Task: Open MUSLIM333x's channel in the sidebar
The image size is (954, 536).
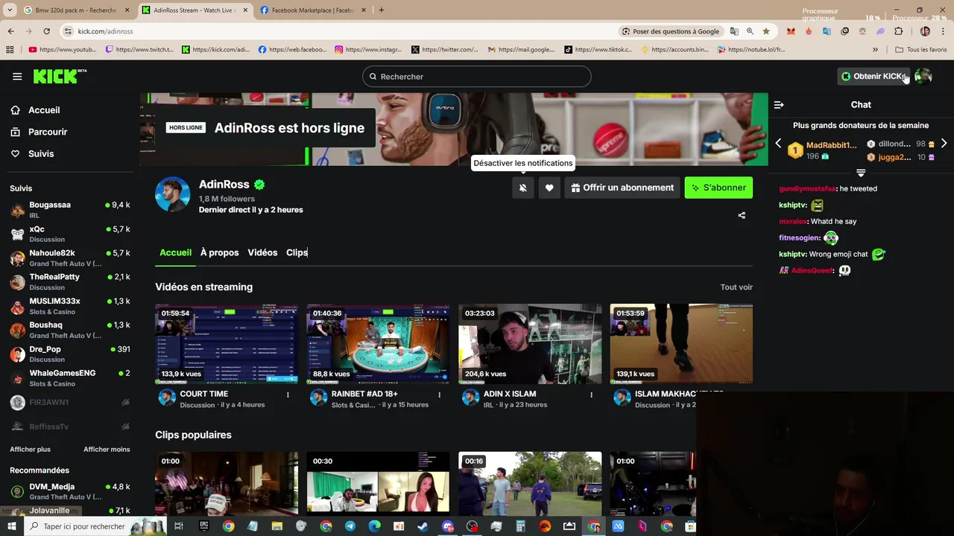Action: (x=70, y=306)
